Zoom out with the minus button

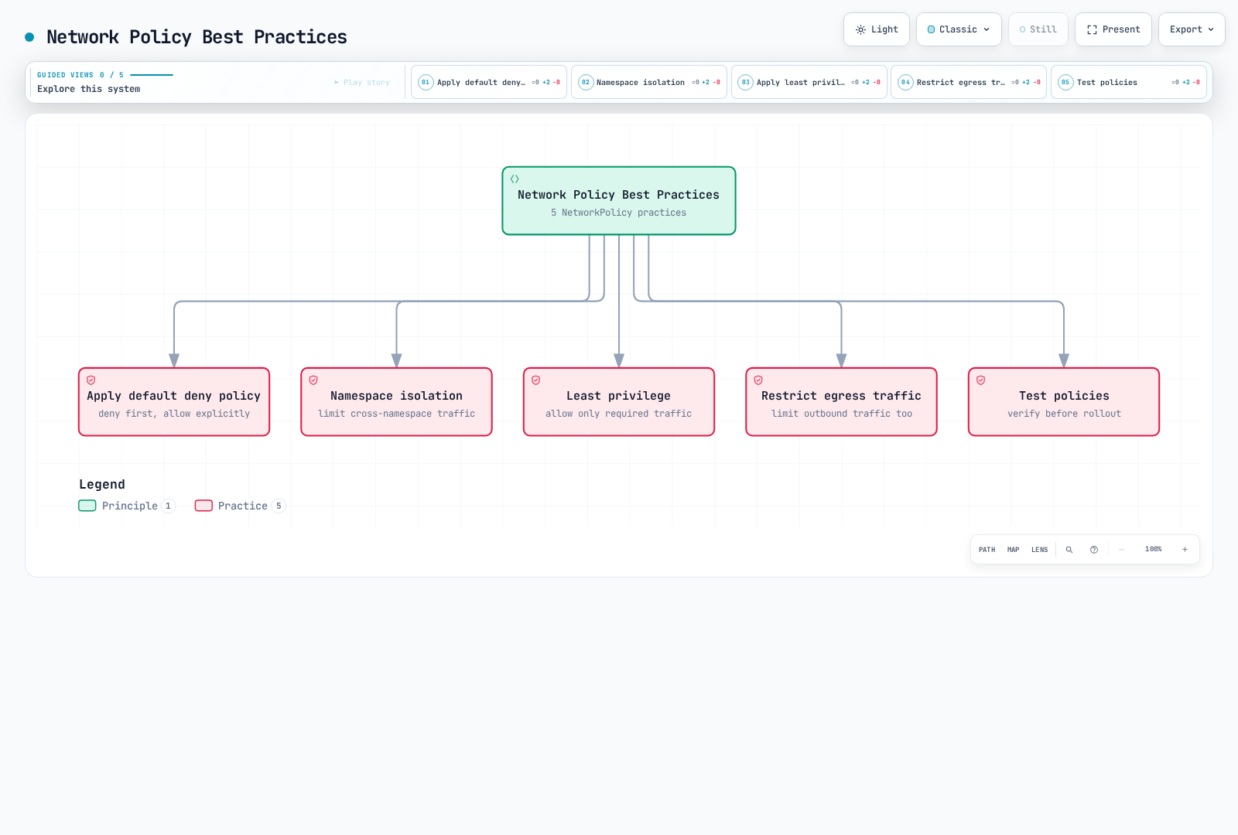1122,550
